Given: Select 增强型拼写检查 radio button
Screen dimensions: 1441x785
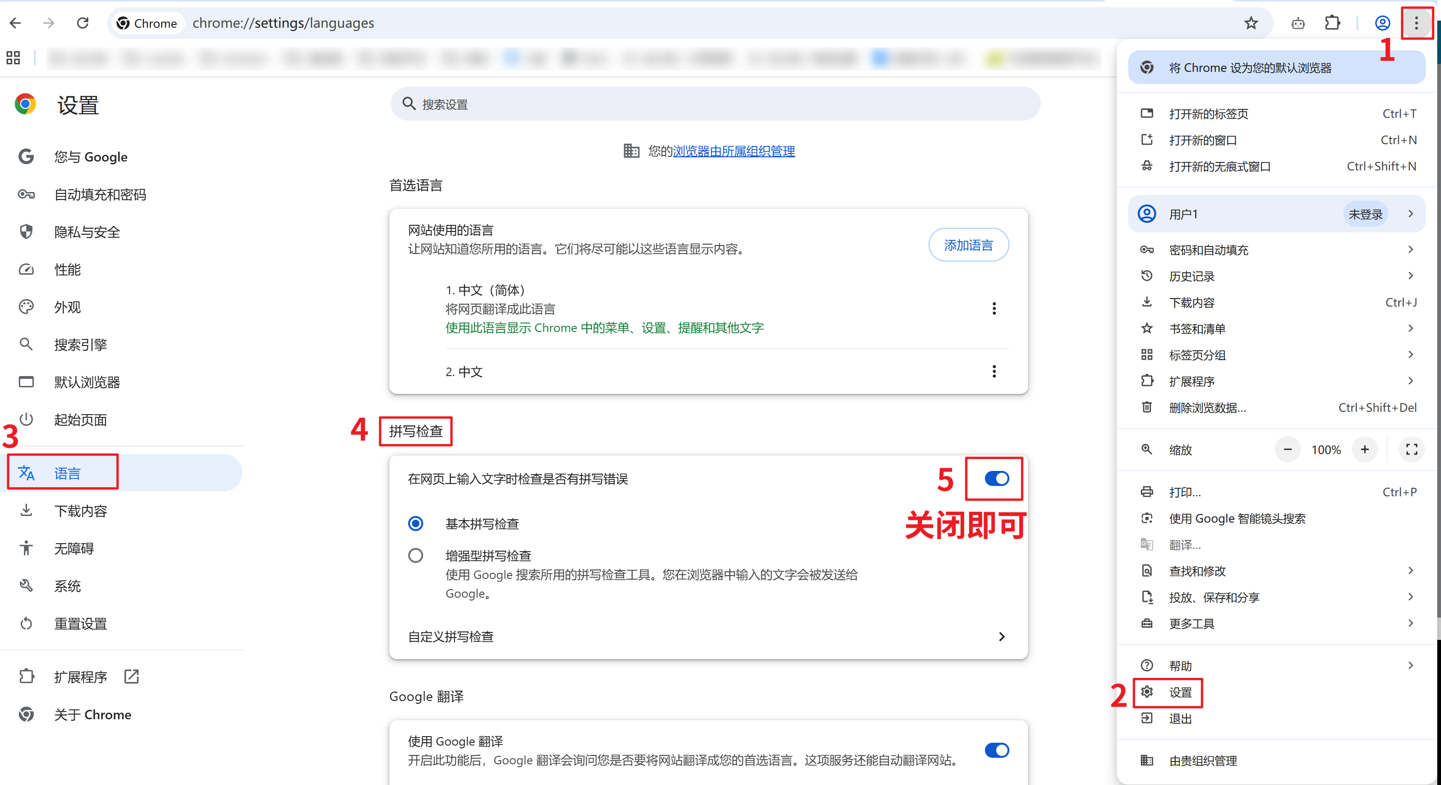Looking at the screenshot, I should click(x=416, y=556).
